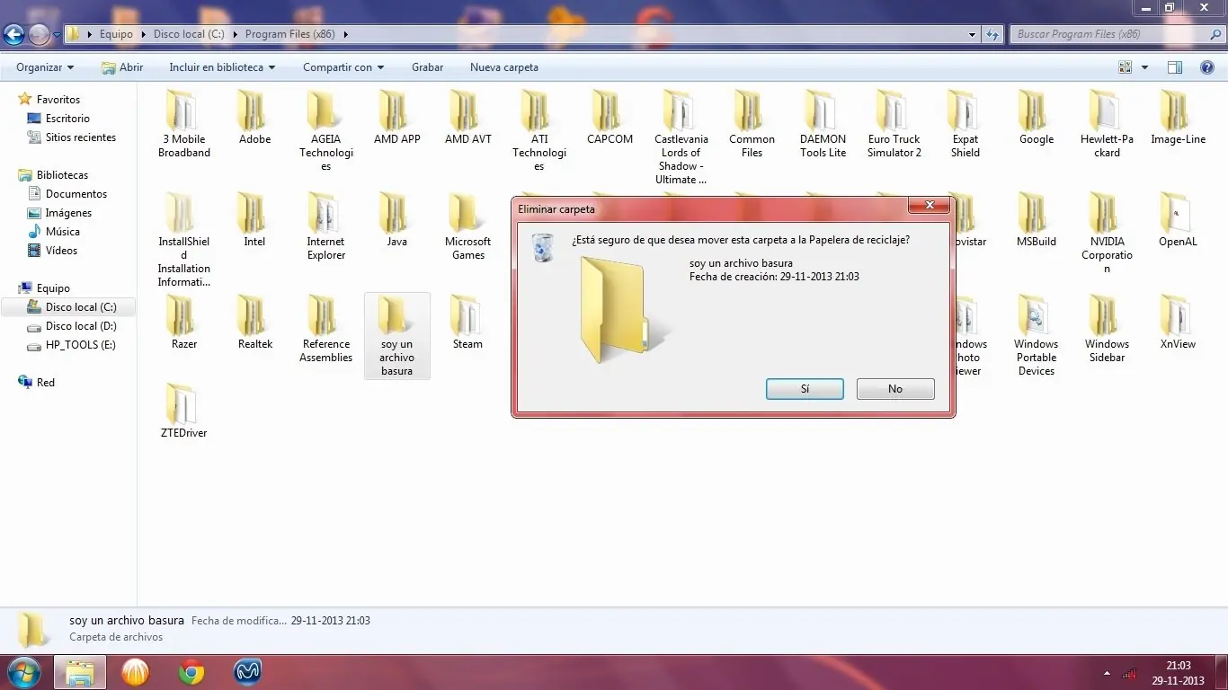Select the Steam folder
This screenshot has width=1228, height=690.
[468, 323]
